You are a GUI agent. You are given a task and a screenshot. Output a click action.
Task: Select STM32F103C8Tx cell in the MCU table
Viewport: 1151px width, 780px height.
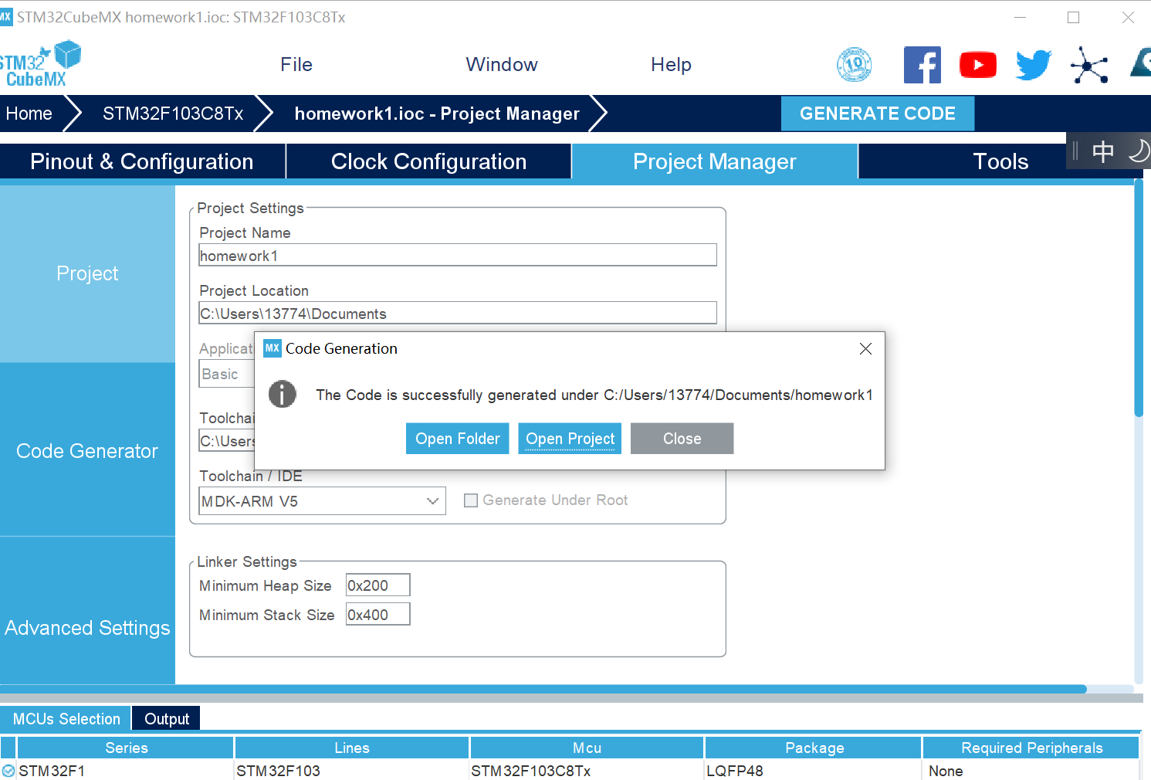pyautogui.click(x=587, y=771)
